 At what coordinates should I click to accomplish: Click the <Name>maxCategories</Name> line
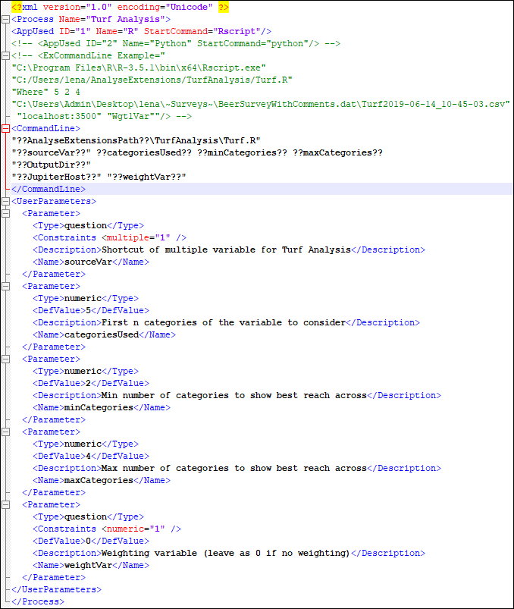point(102,480)
